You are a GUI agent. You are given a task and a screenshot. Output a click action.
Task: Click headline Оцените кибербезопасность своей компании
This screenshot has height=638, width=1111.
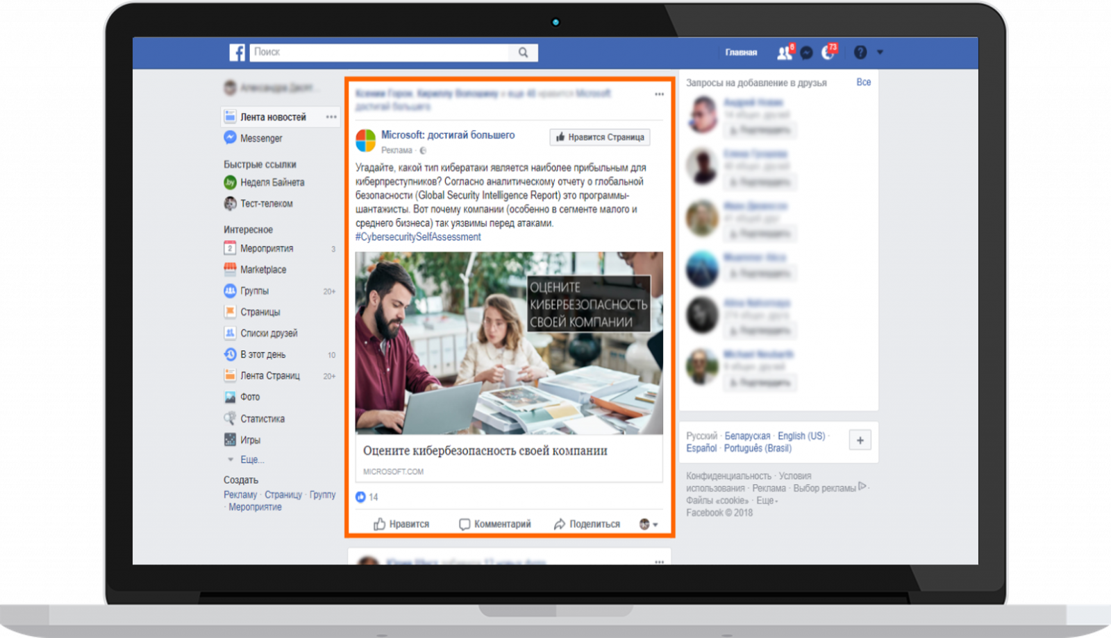click(x=485, y=451)
